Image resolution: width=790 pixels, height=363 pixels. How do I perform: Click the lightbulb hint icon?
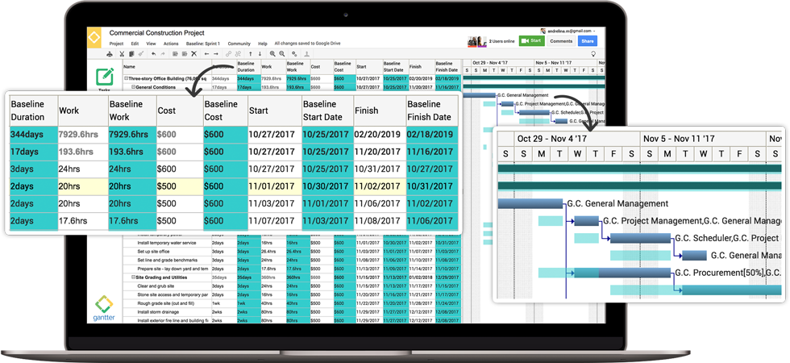tap(593, 54)
